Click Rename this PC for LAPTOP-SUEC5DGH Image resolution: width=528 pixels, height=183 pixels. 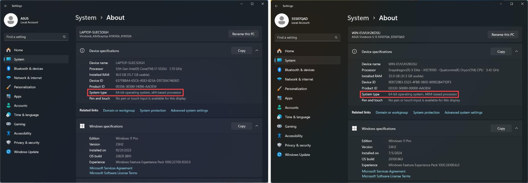click(243, 34)
